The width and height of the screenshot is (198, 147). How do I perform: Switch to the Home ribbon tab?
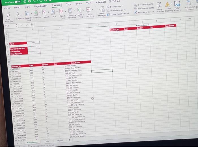coord(7,8)
